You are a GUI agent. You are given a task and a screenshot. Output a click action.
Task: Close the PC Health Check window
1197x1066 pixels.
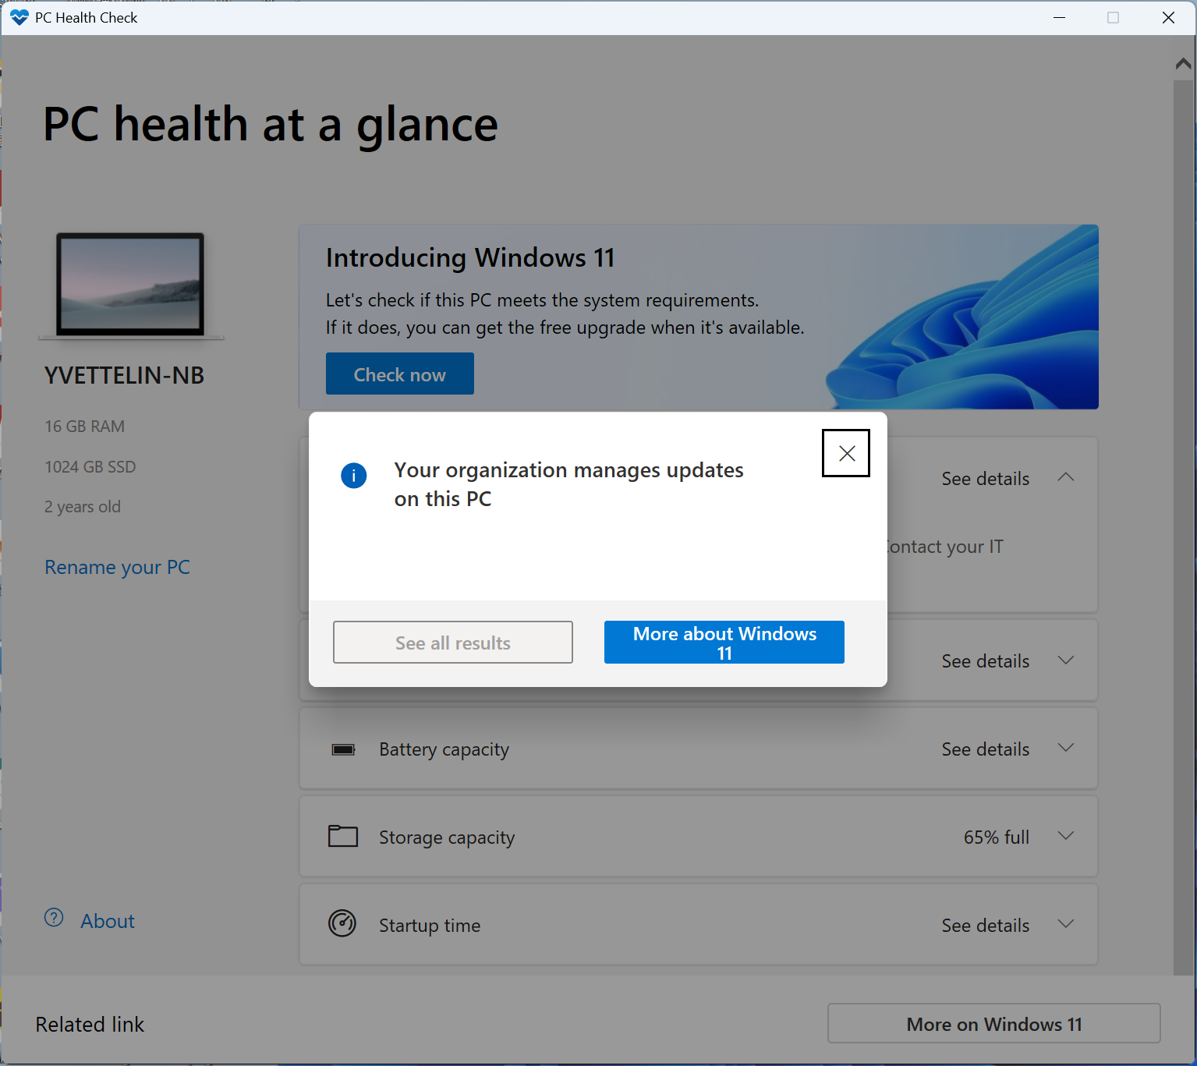tap(1168, 17)
